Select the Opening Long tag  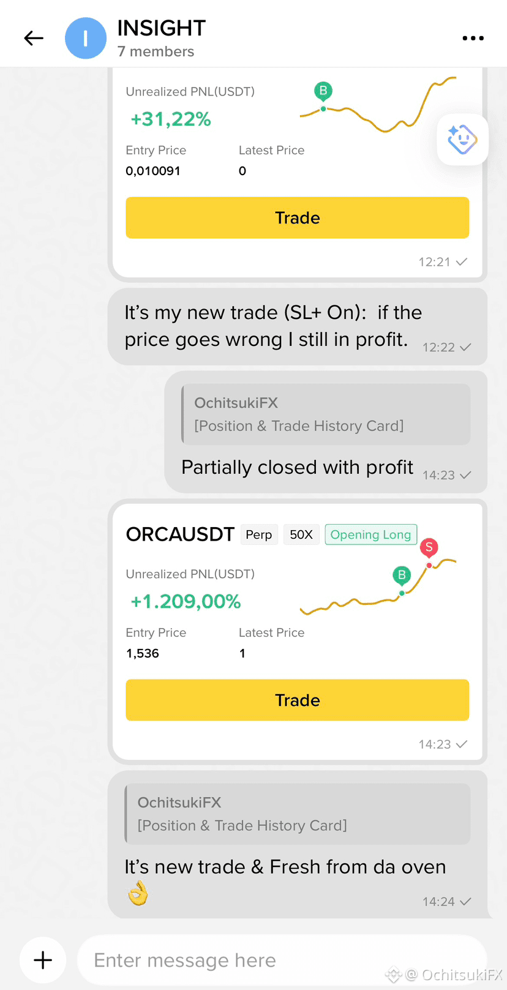[x=371, y=534]
